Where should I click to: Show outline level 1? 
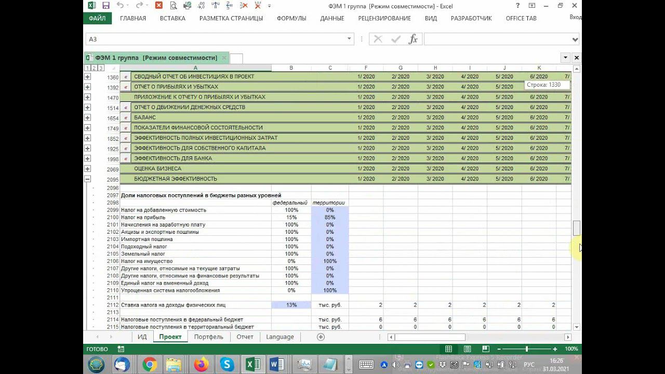tap(87, 68)
